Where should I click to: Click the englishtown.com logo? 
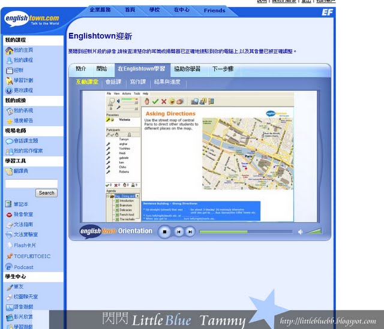(32, 19)
